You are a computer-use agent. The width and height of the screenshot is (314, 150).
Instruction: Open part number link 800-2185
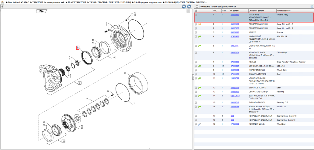pos(234,46)
